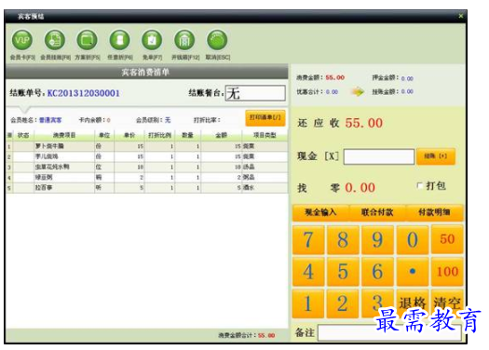Click the 还应收 amount 55.00

pos(364,123)
